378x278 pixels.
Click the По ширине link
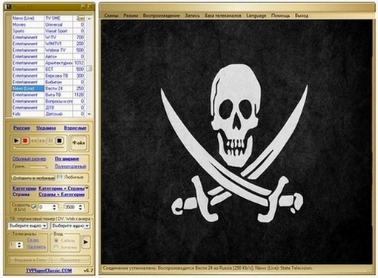pos(67,159)
